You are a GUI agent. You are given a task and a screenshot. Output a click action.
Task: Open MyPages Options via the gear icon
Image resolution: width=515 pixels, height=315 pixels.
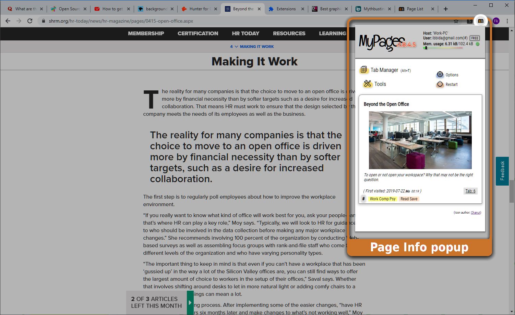(x=440, y=74)
